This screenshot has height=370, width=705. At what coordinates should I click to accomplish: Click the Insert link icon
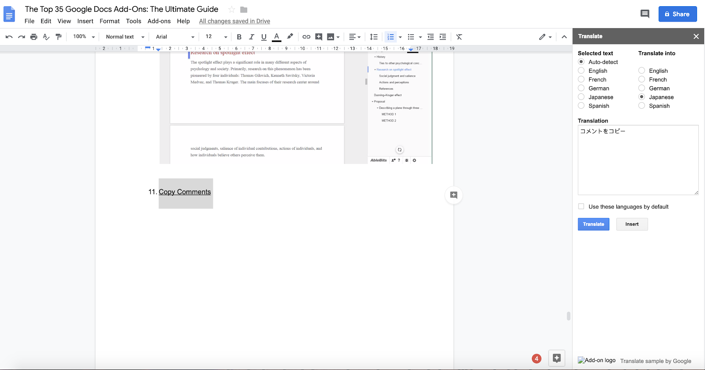[x=306, y=37]
